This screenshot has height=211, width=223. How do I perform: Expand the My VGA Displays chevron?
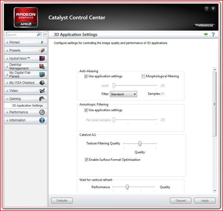point(7,83)
